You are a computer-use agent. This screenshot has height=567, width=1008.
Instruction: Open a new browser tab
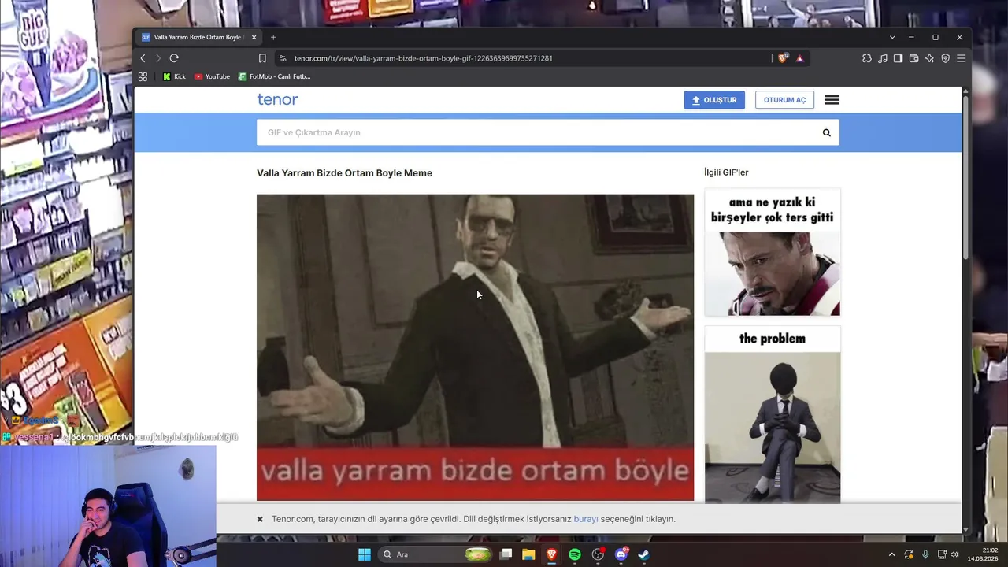pos(273,37)
